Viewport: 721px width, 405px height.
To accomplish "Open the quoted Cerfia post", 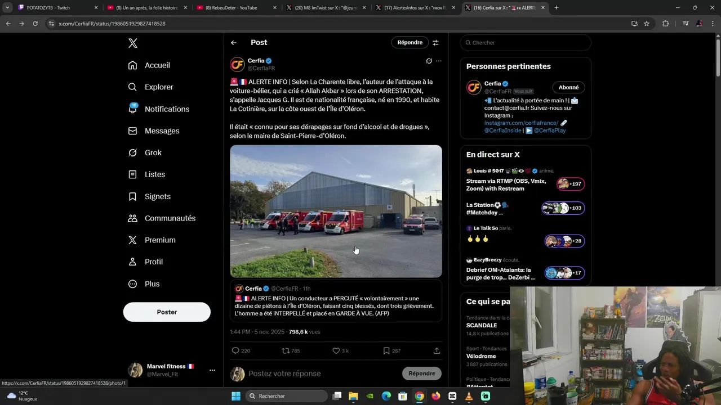I will click(x=336, y=301).
